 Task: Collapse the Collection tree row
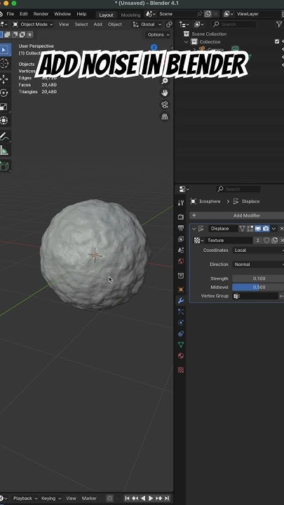(186, 42)
